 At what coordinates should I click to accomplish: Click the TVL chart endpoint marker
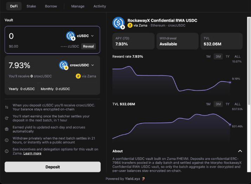[x=230, y=125]
